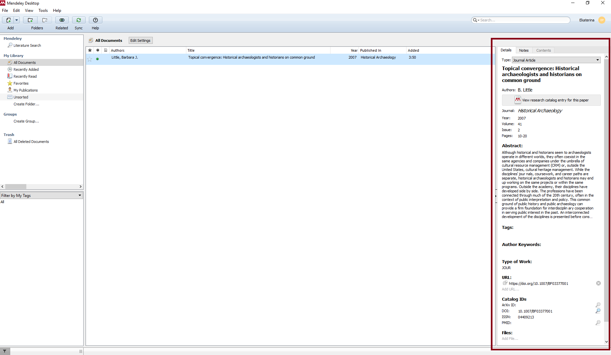Screen dimensions: 611x355
Task: Open My Publications in sidebar
Action: (x=25, y=90)
